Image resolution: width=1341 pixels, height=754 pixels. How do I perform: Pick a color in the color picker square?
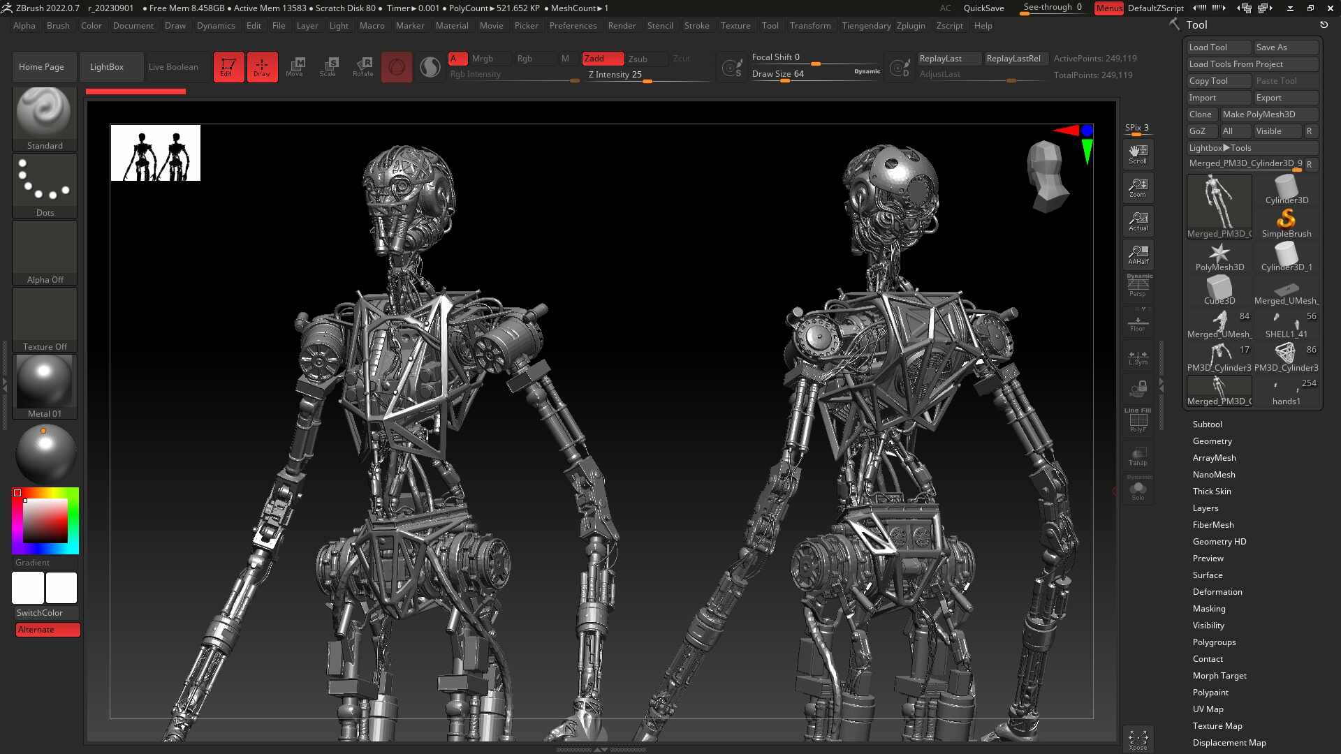(x=45, y=521)
